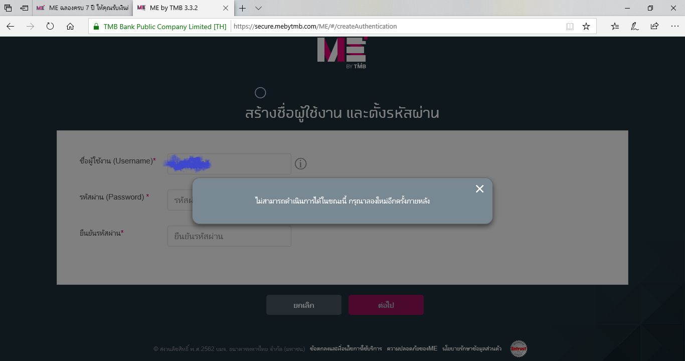Open the Share page icon

654,27
